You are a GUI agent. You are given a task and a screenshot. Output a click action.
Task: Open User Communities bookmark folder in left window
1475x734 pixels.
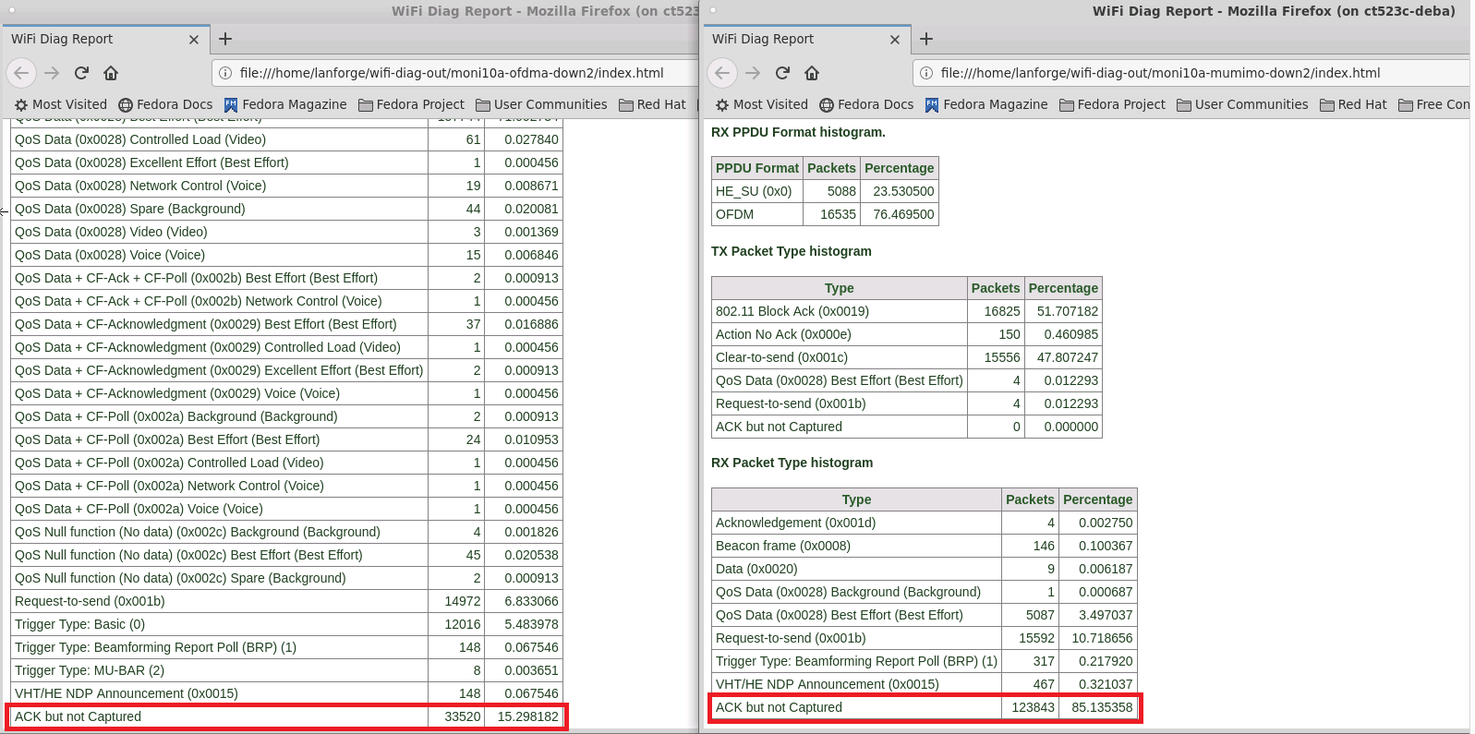(541, 104)
